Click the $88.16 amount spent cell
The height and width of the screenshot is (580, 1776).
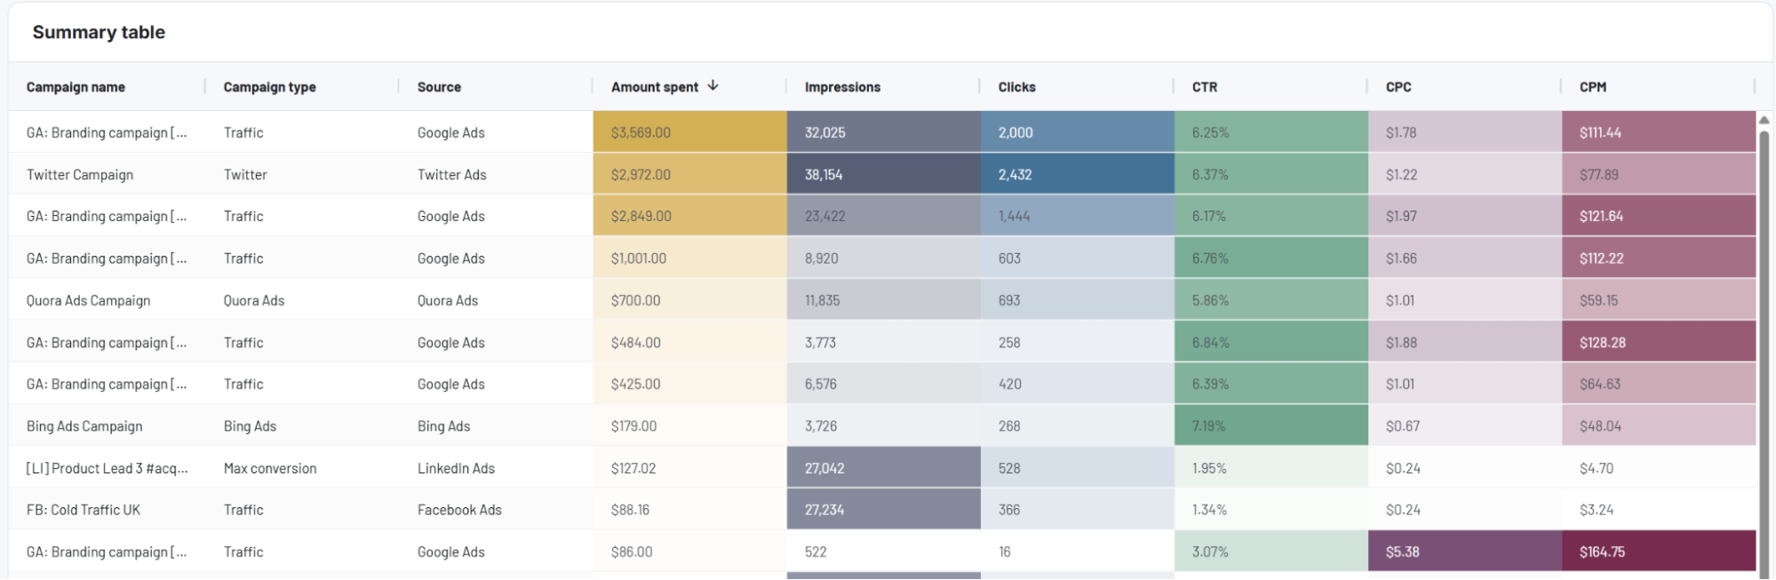[x=690, y=510]
